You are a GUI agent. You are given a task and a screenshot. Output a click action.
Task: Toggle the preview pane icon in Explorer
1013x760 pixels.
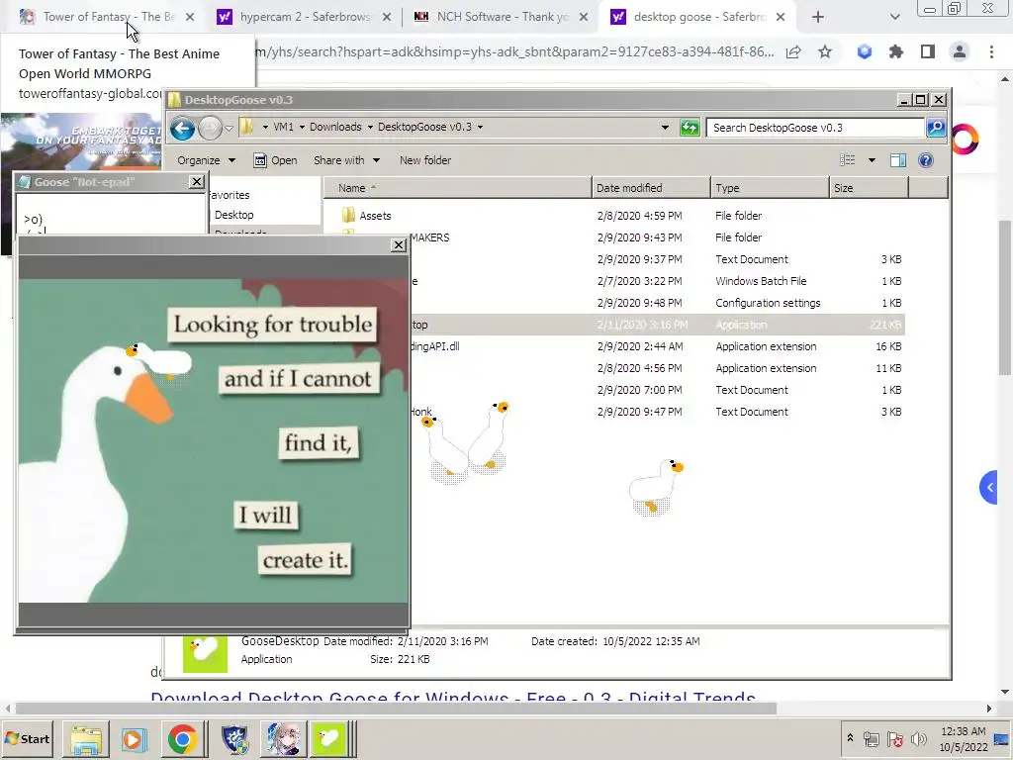pos(897,160)
